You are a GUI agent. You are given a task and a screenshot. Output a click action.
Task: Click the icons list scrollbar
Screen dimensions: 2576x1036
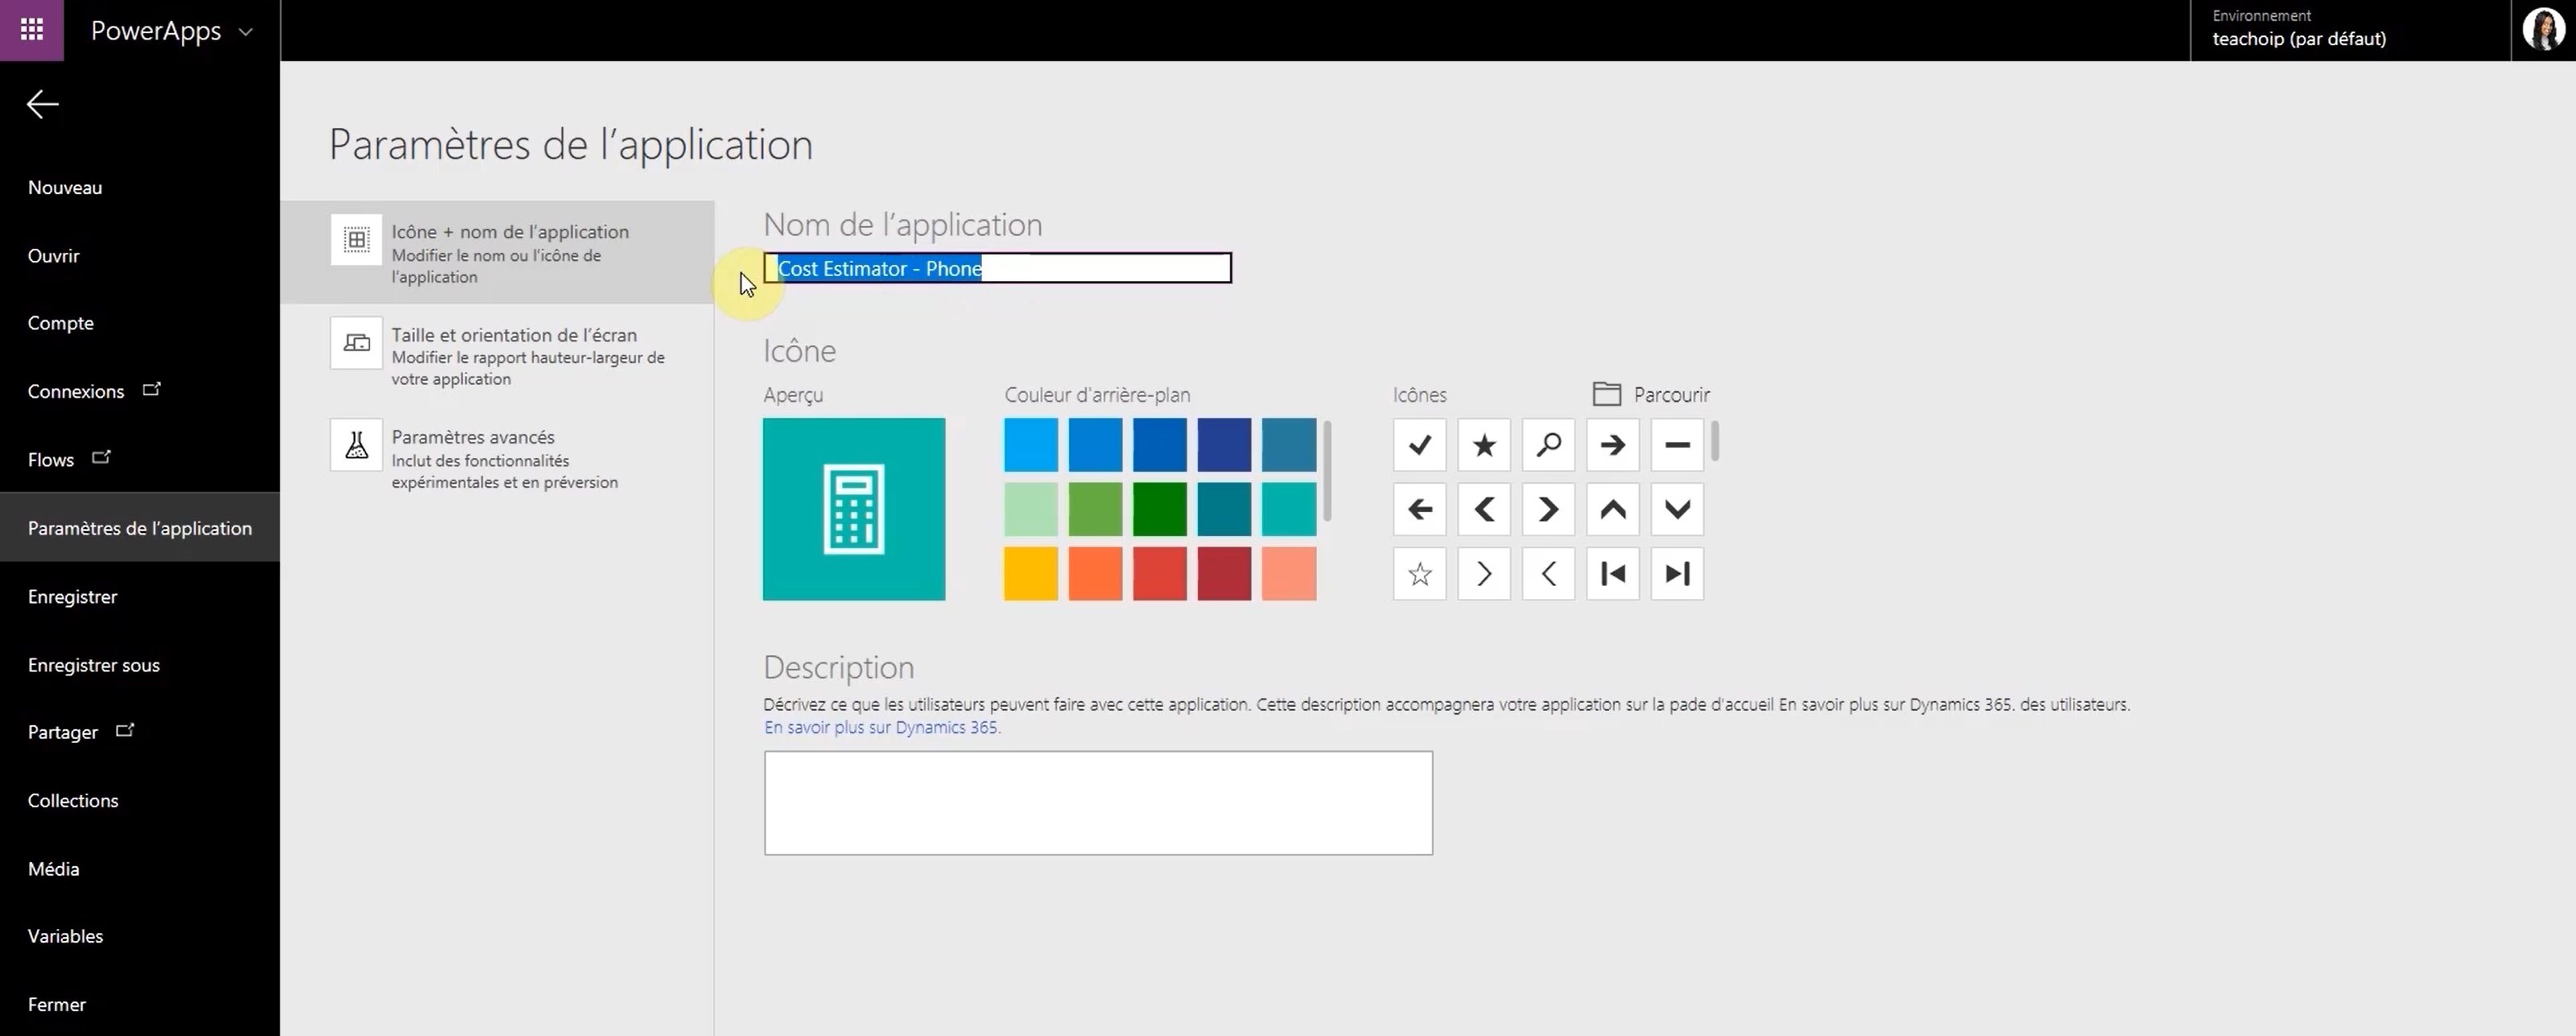1715,441
